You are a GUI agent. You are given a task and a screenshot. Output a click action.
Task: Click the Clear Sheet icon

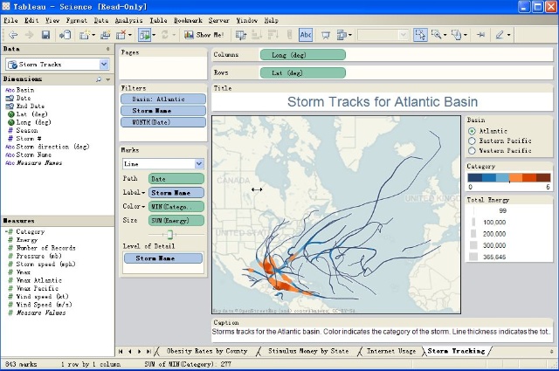pos(121,35)
